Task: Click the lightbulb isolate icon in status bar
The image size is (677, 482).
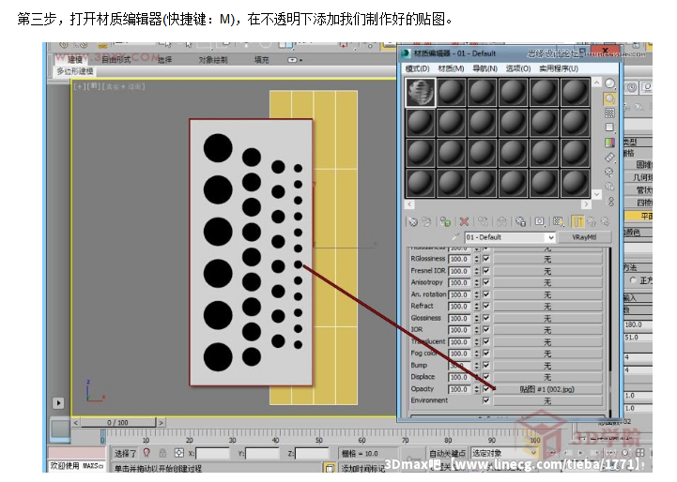Action: point(146,453)
